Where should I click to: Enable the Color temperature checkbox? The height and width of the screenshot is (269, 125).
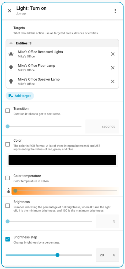click(x=8, y=178)
